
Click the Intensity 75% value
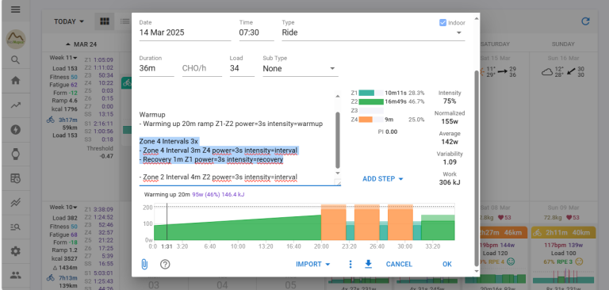[x=450, y=101]
